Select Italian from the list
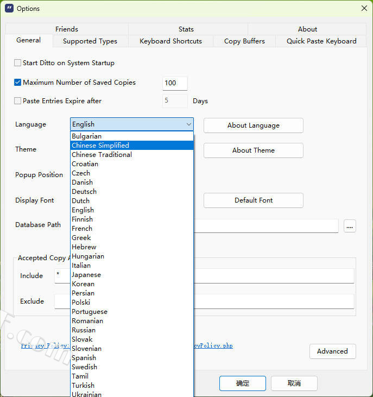 coord(132,266)
